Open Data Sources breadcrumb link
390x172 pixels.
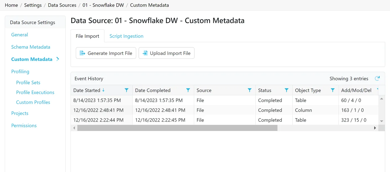coord(62,5)
